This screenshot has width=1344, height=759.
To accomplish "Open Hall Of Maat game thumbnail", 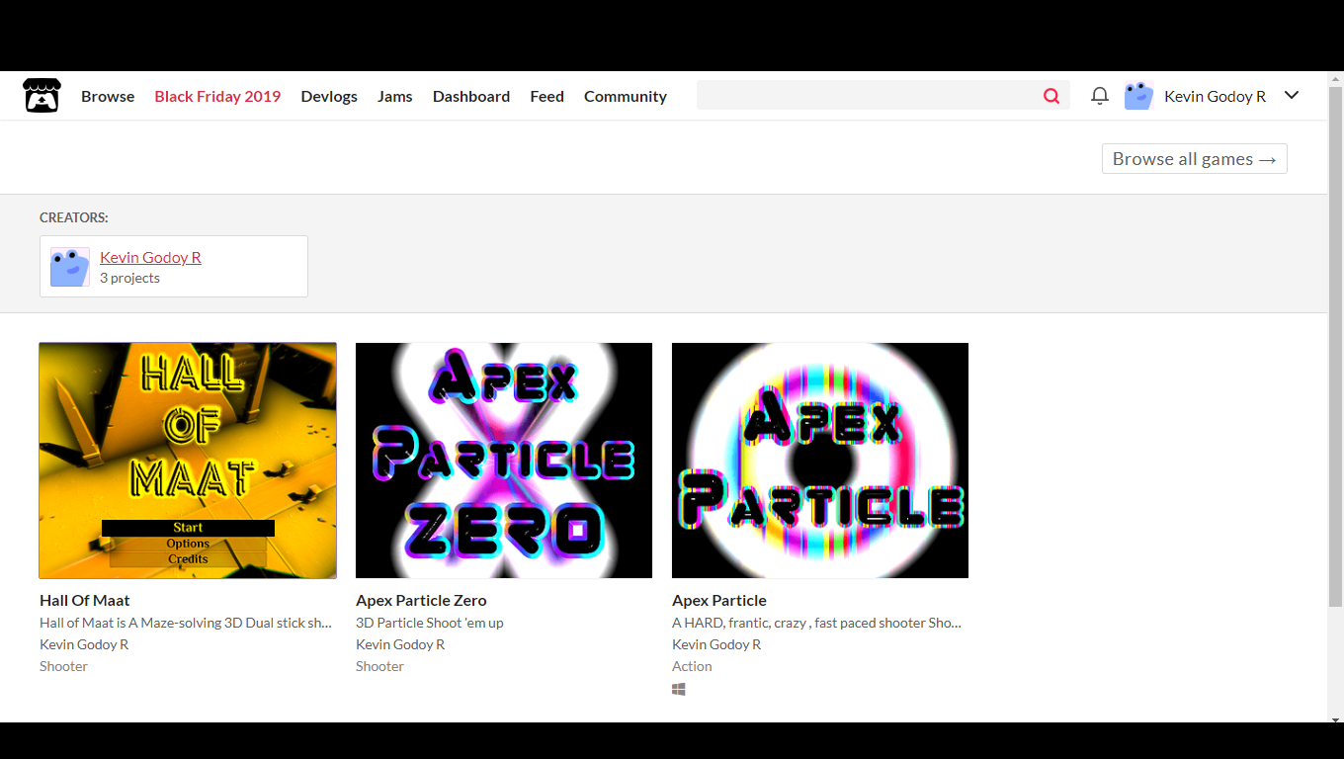I will 188,461.
